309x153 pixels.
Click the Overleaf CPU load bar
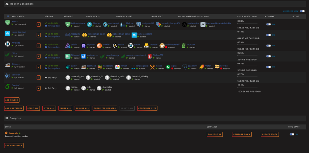[247, 87]
